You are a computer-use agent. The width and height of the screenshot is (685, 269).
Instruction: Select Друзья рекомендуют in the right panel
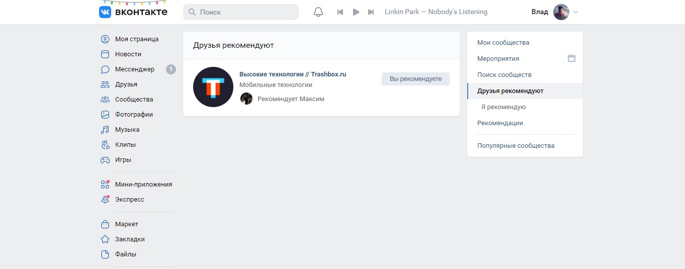[525, 91]
